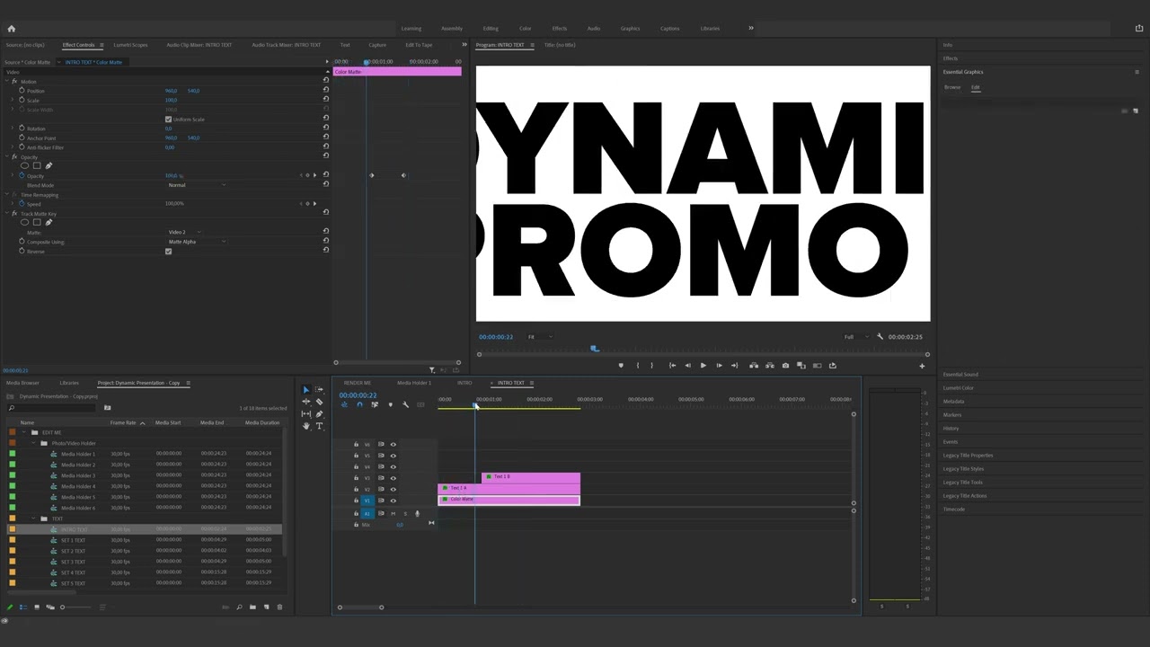Select the Hand tool
The image size is (1150, 647).
(x=305, y=426)
